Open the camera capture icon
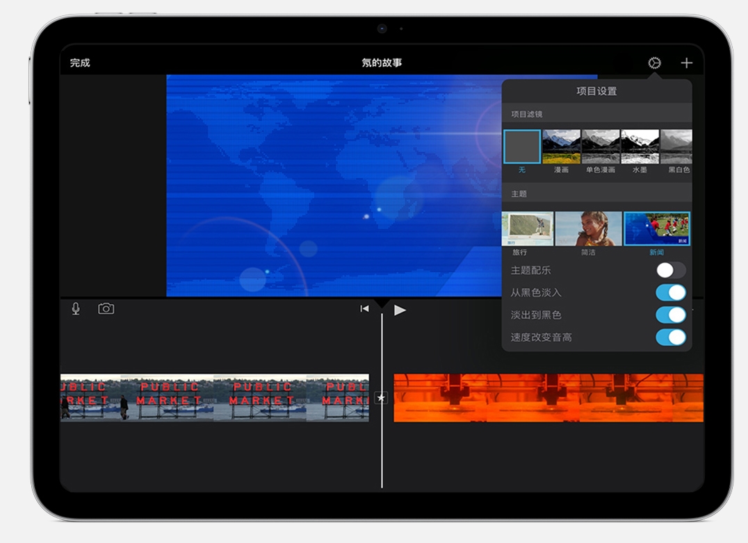Image resolution: width=748 pixels, height=543 pixels. click(x=106, y=308)
